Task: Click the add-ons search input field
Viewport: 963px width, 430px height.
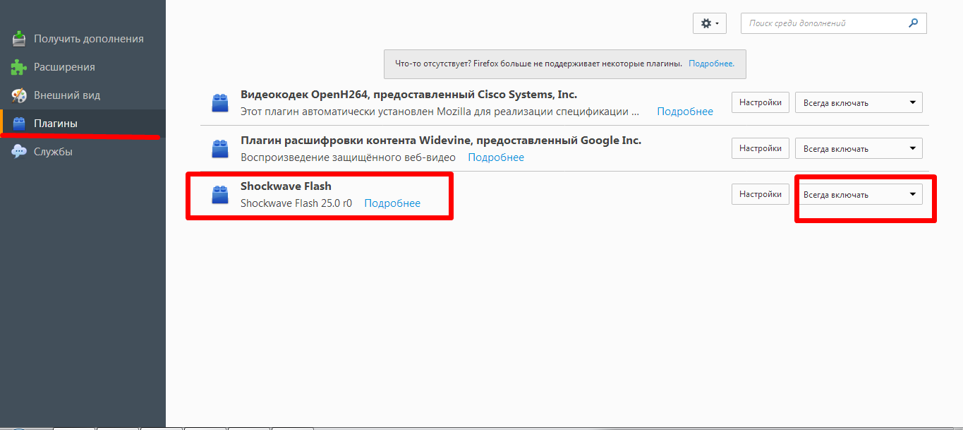Action: (x=822, y=23)
